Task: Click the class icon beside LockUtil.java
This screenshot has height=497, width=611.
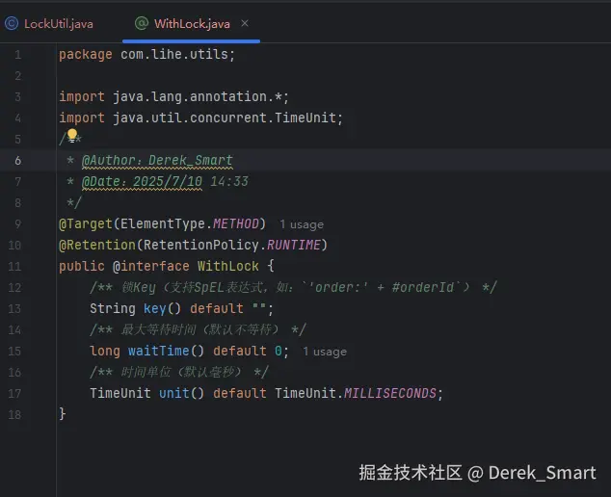Action: 12,23
